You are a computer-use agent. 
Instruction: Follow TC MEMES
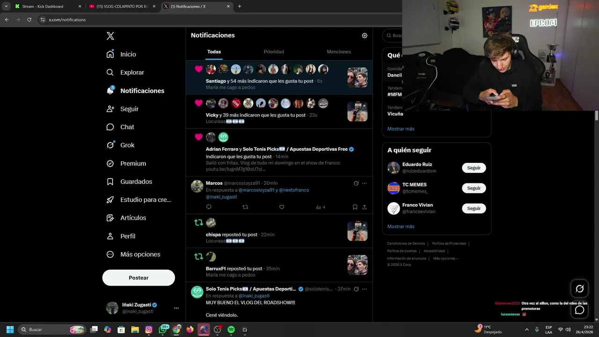474,188
